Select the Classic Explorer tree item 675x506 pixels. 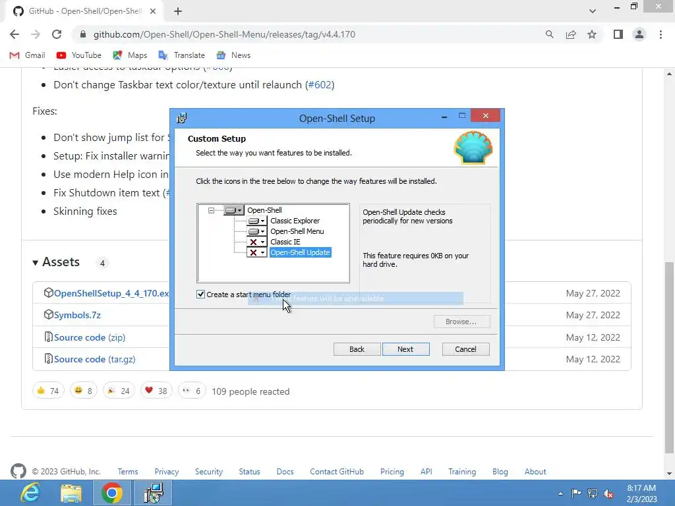[x=295, y=221]
